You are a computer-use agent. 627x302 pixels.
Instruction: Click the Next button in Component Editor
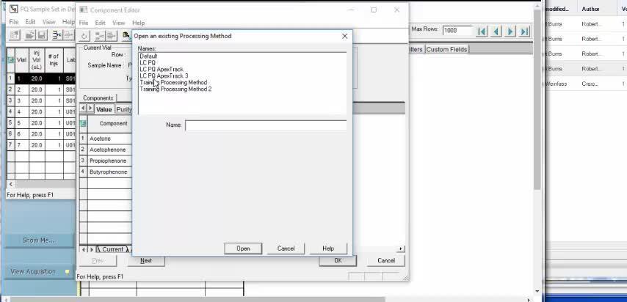coord(146,260)
